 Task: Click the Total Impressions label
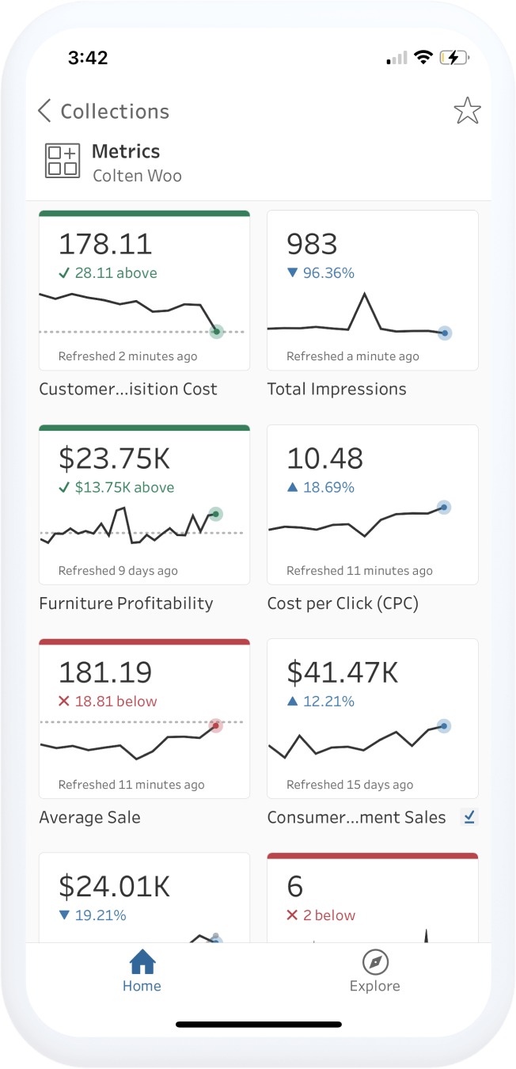(x=337, y=389)
